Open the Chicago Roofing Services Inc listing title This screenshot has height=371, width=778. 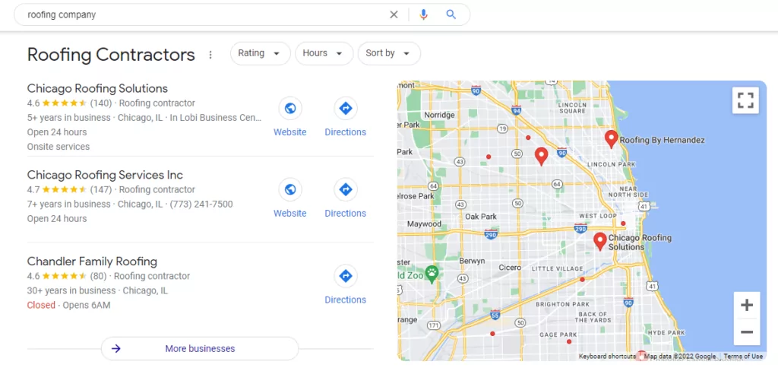point(105,175)
